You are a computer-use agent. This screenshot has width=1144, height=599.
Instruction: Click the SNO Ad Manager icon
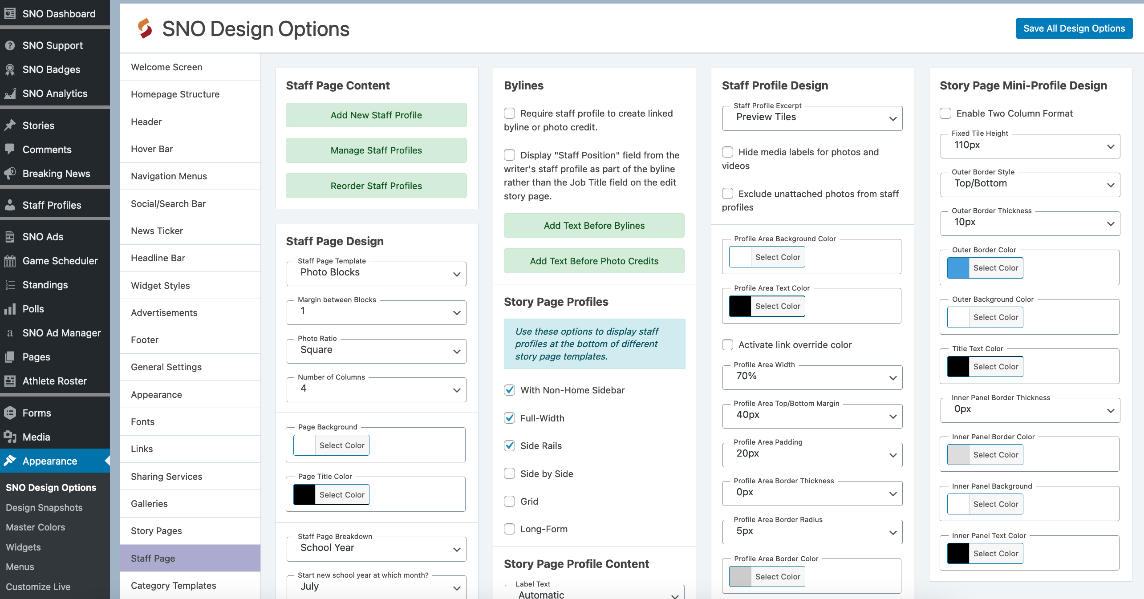(x=10, y=333)
